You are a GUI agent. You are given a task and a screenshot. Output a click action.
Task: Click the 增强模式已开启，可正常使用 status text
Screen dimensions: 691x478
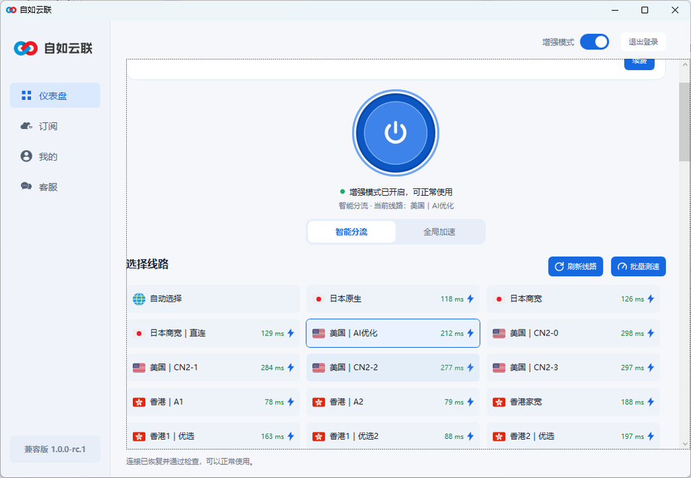(401, 192)
